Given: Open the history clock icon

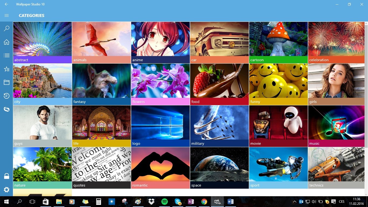Looking at the screenshot, I should 6,96.
